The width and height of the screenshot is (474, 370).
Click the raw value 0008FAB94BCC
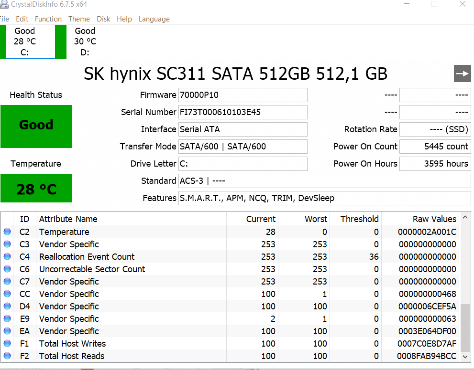pos(427,356)
